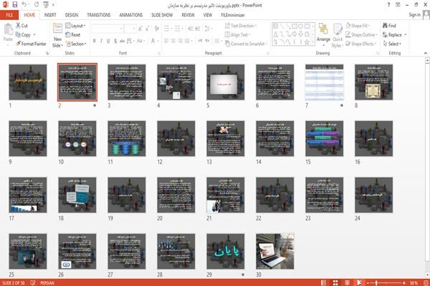430x286 pixels.
Task: Toggle Underline formatting button
Action: tap(108, 41)
